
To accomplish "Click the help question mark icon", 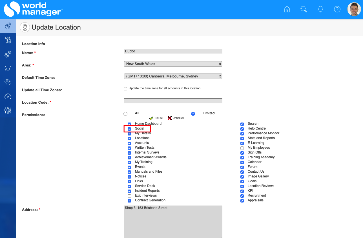I will click(337, 9).
